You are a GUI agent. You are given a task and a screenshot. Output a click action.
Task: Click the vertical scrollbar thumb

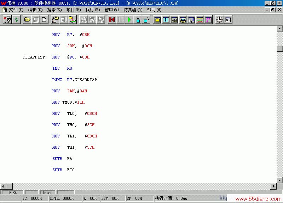(x=279, y=49)
